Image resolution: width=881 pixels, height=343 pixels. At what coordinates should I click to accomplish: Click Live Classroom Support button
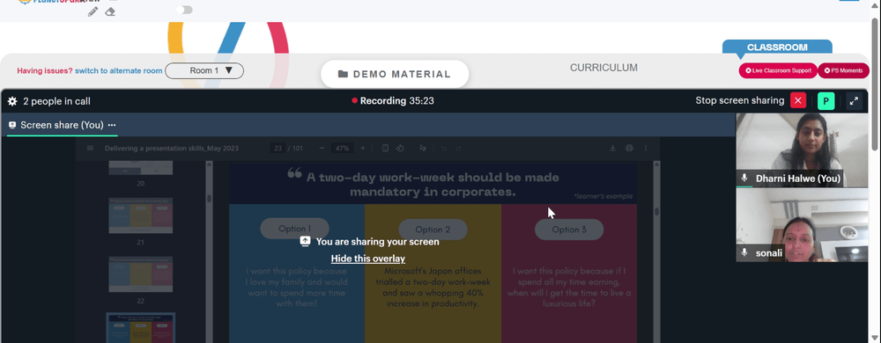tap(778, 70)
